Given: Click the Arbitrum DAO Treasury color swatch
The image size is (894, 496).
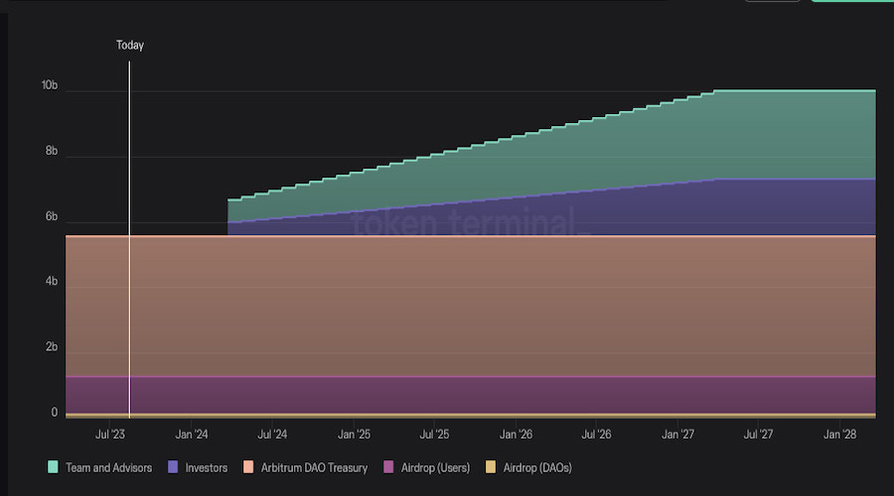Looking at the screenshot, I should [248, 467].
